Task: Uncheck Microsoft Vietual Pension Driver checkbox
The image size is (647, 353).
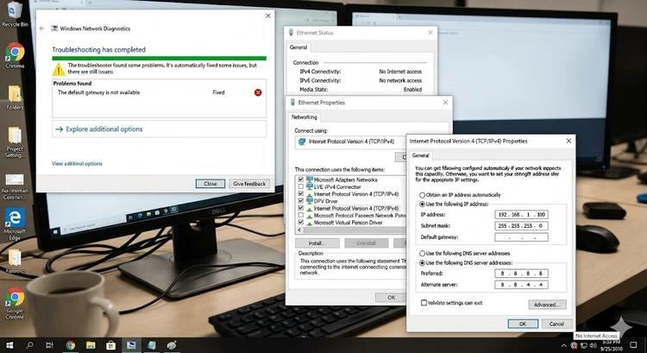Action: click(x=301, y=222)
